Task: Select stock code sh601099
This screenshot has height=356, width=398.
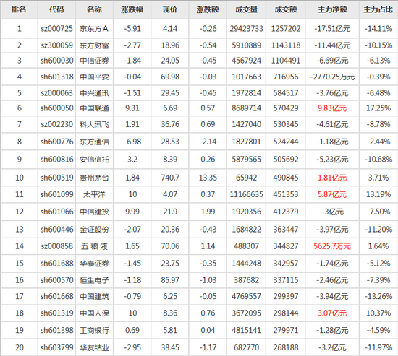Action: [56, 194]
